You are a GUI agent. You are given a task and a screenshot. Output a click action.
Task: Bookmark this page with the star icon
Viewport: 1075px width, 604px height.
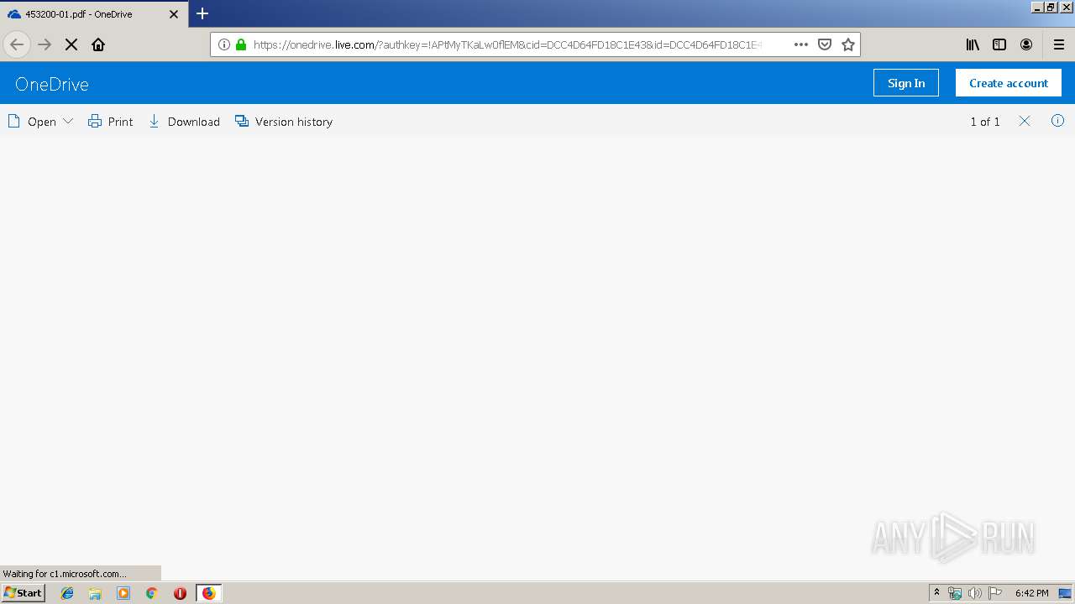point(848,44)
